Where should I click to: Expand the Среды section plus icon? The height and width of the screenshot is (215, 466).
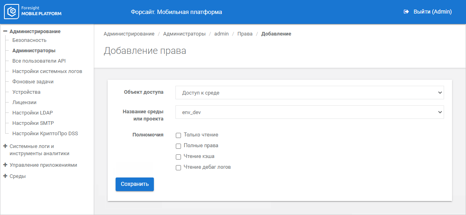[x=5, y=176]
